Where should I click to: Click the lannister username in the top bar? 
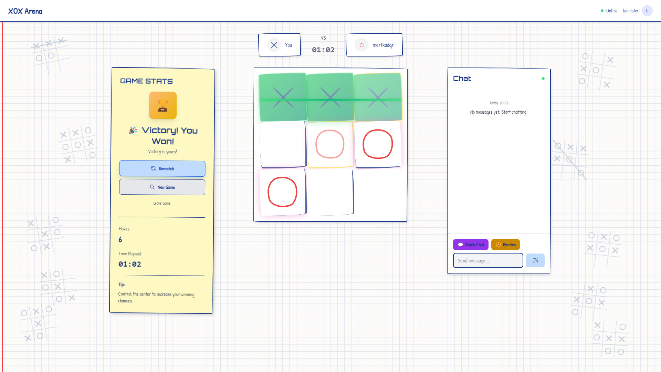tap(631, 11)
